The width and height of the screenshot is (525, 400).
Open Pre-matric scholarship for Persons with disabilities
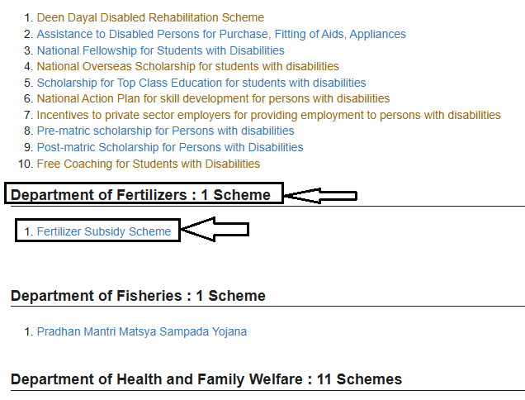click(165, 131)
